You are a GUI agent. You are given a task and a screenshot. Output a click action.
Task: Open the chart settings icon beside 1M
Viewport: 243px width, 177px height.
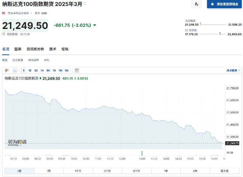tap(77, 70)
